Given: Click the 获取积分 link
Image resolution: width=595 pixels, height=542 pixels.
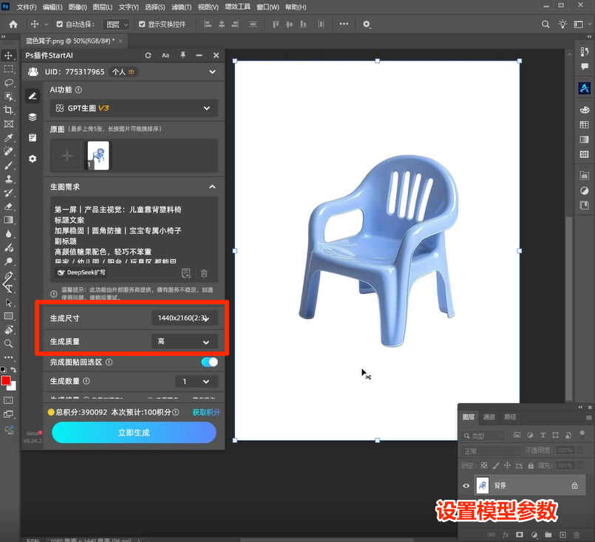Looking at the screenshot, I should coord(206,412).
